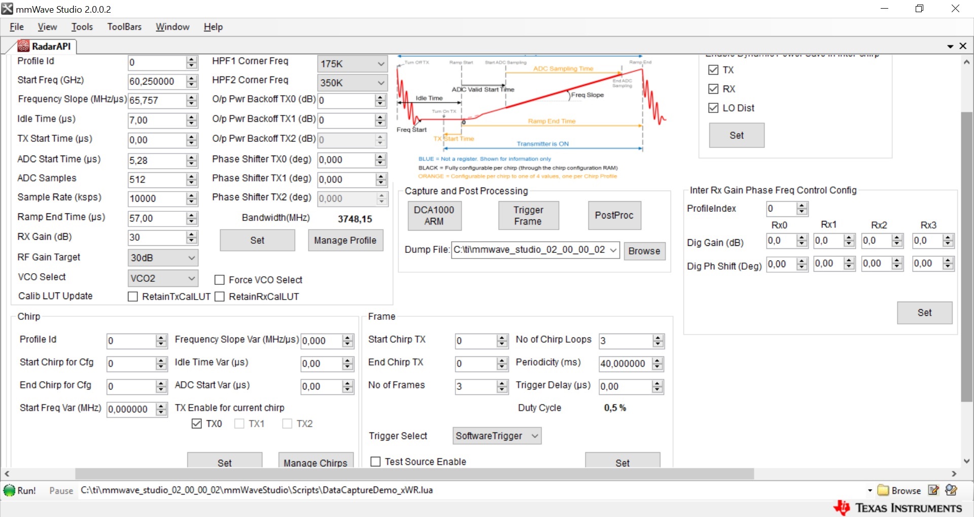The height and width of the screenshot is (517, 974).
Task: Click the Rx0 Dig Gain stepper arrows
Action: pyautogui.click(x=802, y=241)
